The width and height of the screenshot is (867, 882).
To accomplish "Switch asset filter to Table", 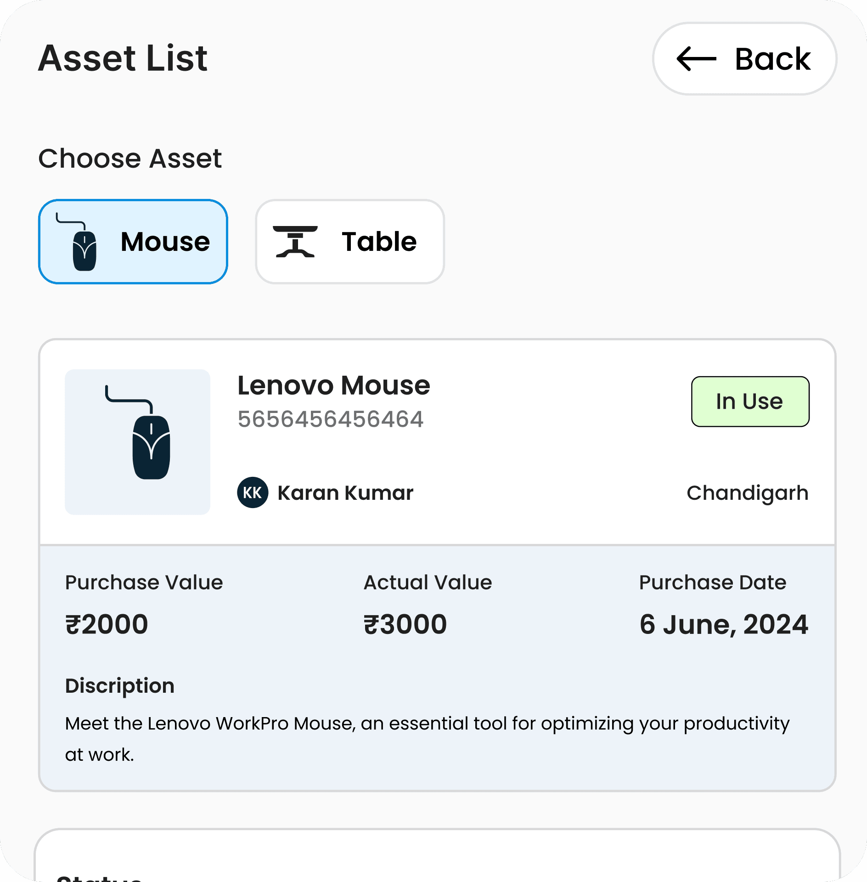I will tap(350, 241).
